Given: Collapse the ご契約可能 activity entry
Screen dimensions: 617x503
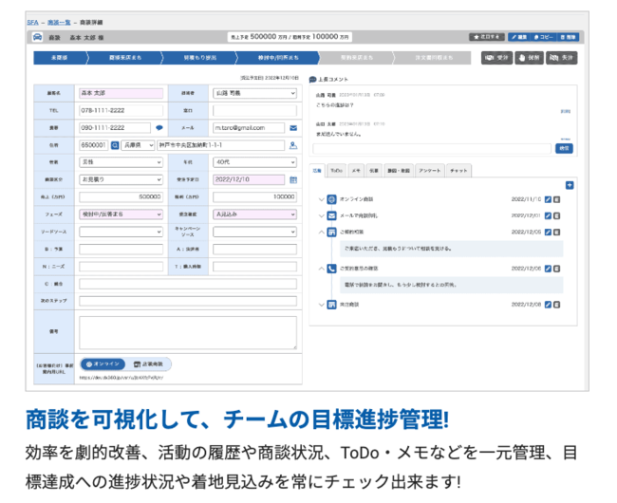Looking at the screenshot, I should pos(321,232).
